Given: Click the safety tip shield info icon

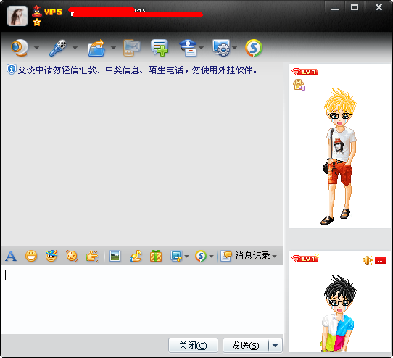Looking at the screenshot, I should tap(12, 70).
